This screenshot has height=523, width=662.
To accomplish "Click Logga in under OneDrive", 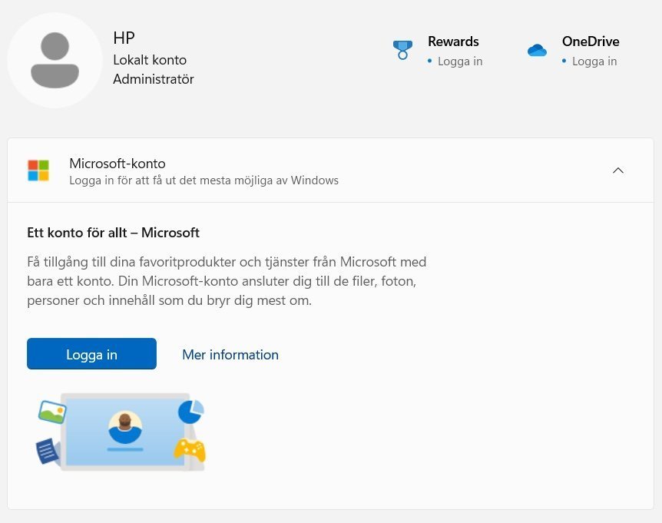I will tap(594, 61).
